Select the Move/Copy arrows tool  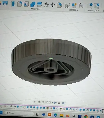(53, 5)
